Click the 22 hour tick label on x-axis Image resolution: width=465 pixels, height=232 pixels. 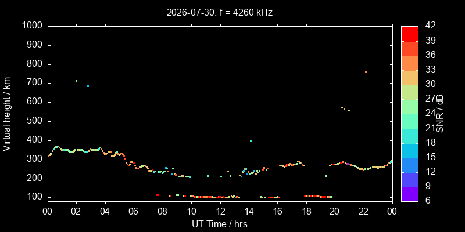pyautogui.click(x=364, y=211)
